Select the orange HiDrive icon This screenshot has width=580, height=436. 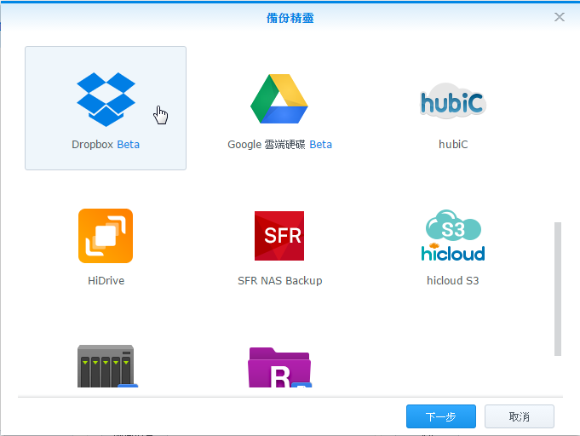(x=106, y=236)
